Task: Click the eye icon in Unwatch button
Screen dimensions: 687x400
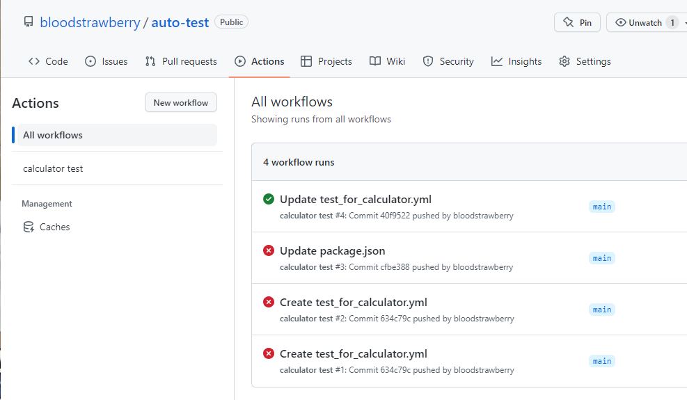Action: [x=620, y=22]
